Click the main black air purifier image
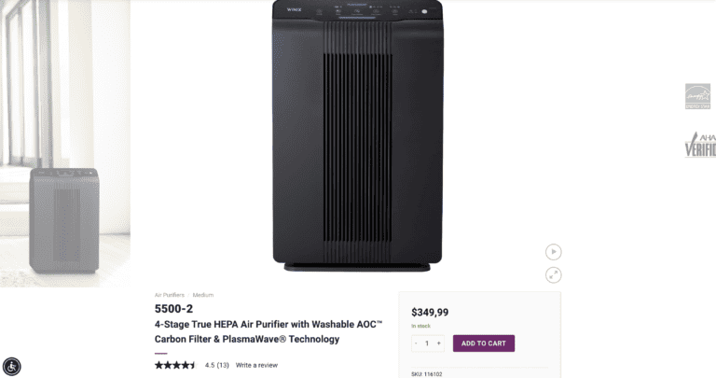This screenshot has height=378, width=716. coord(358,135)
